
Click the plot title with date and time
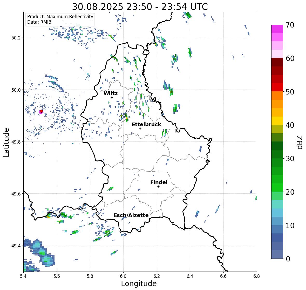140,7
